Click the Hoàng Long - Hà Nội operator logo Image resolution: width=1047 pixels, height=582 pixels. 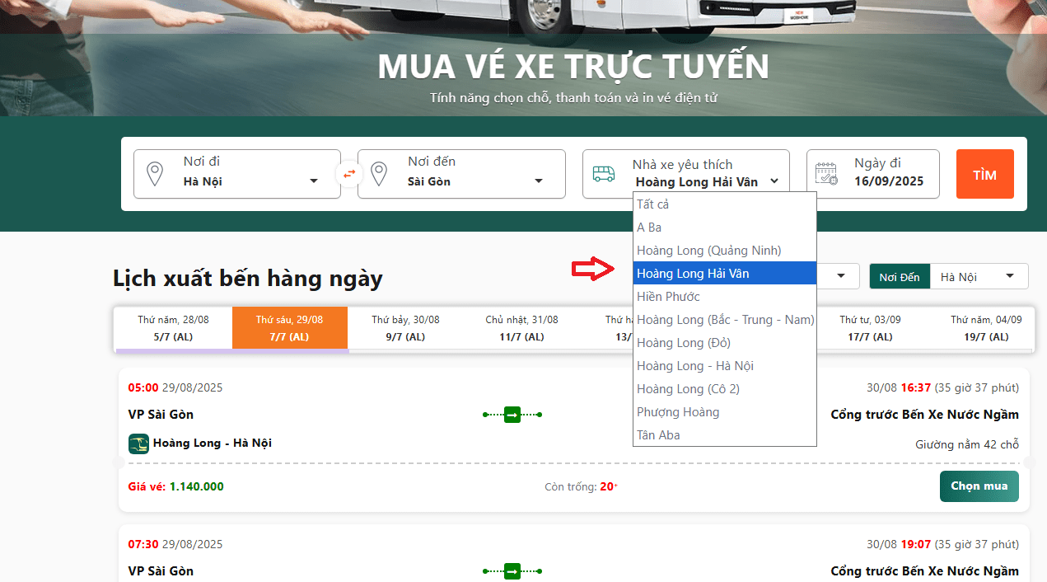coord(138,444)
